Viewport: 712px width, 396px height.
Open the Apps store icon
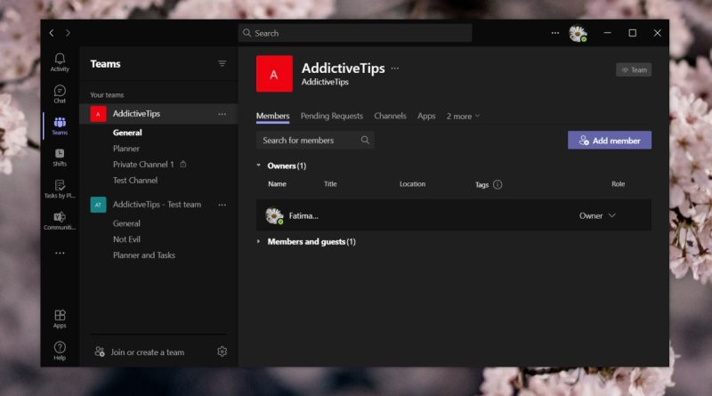click(x=60, y=319)
